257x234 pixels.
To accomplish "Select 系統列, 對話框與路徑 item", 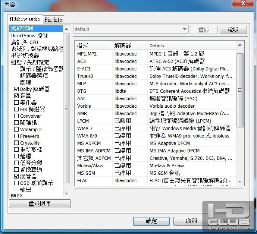I will [x=37, y=49].
